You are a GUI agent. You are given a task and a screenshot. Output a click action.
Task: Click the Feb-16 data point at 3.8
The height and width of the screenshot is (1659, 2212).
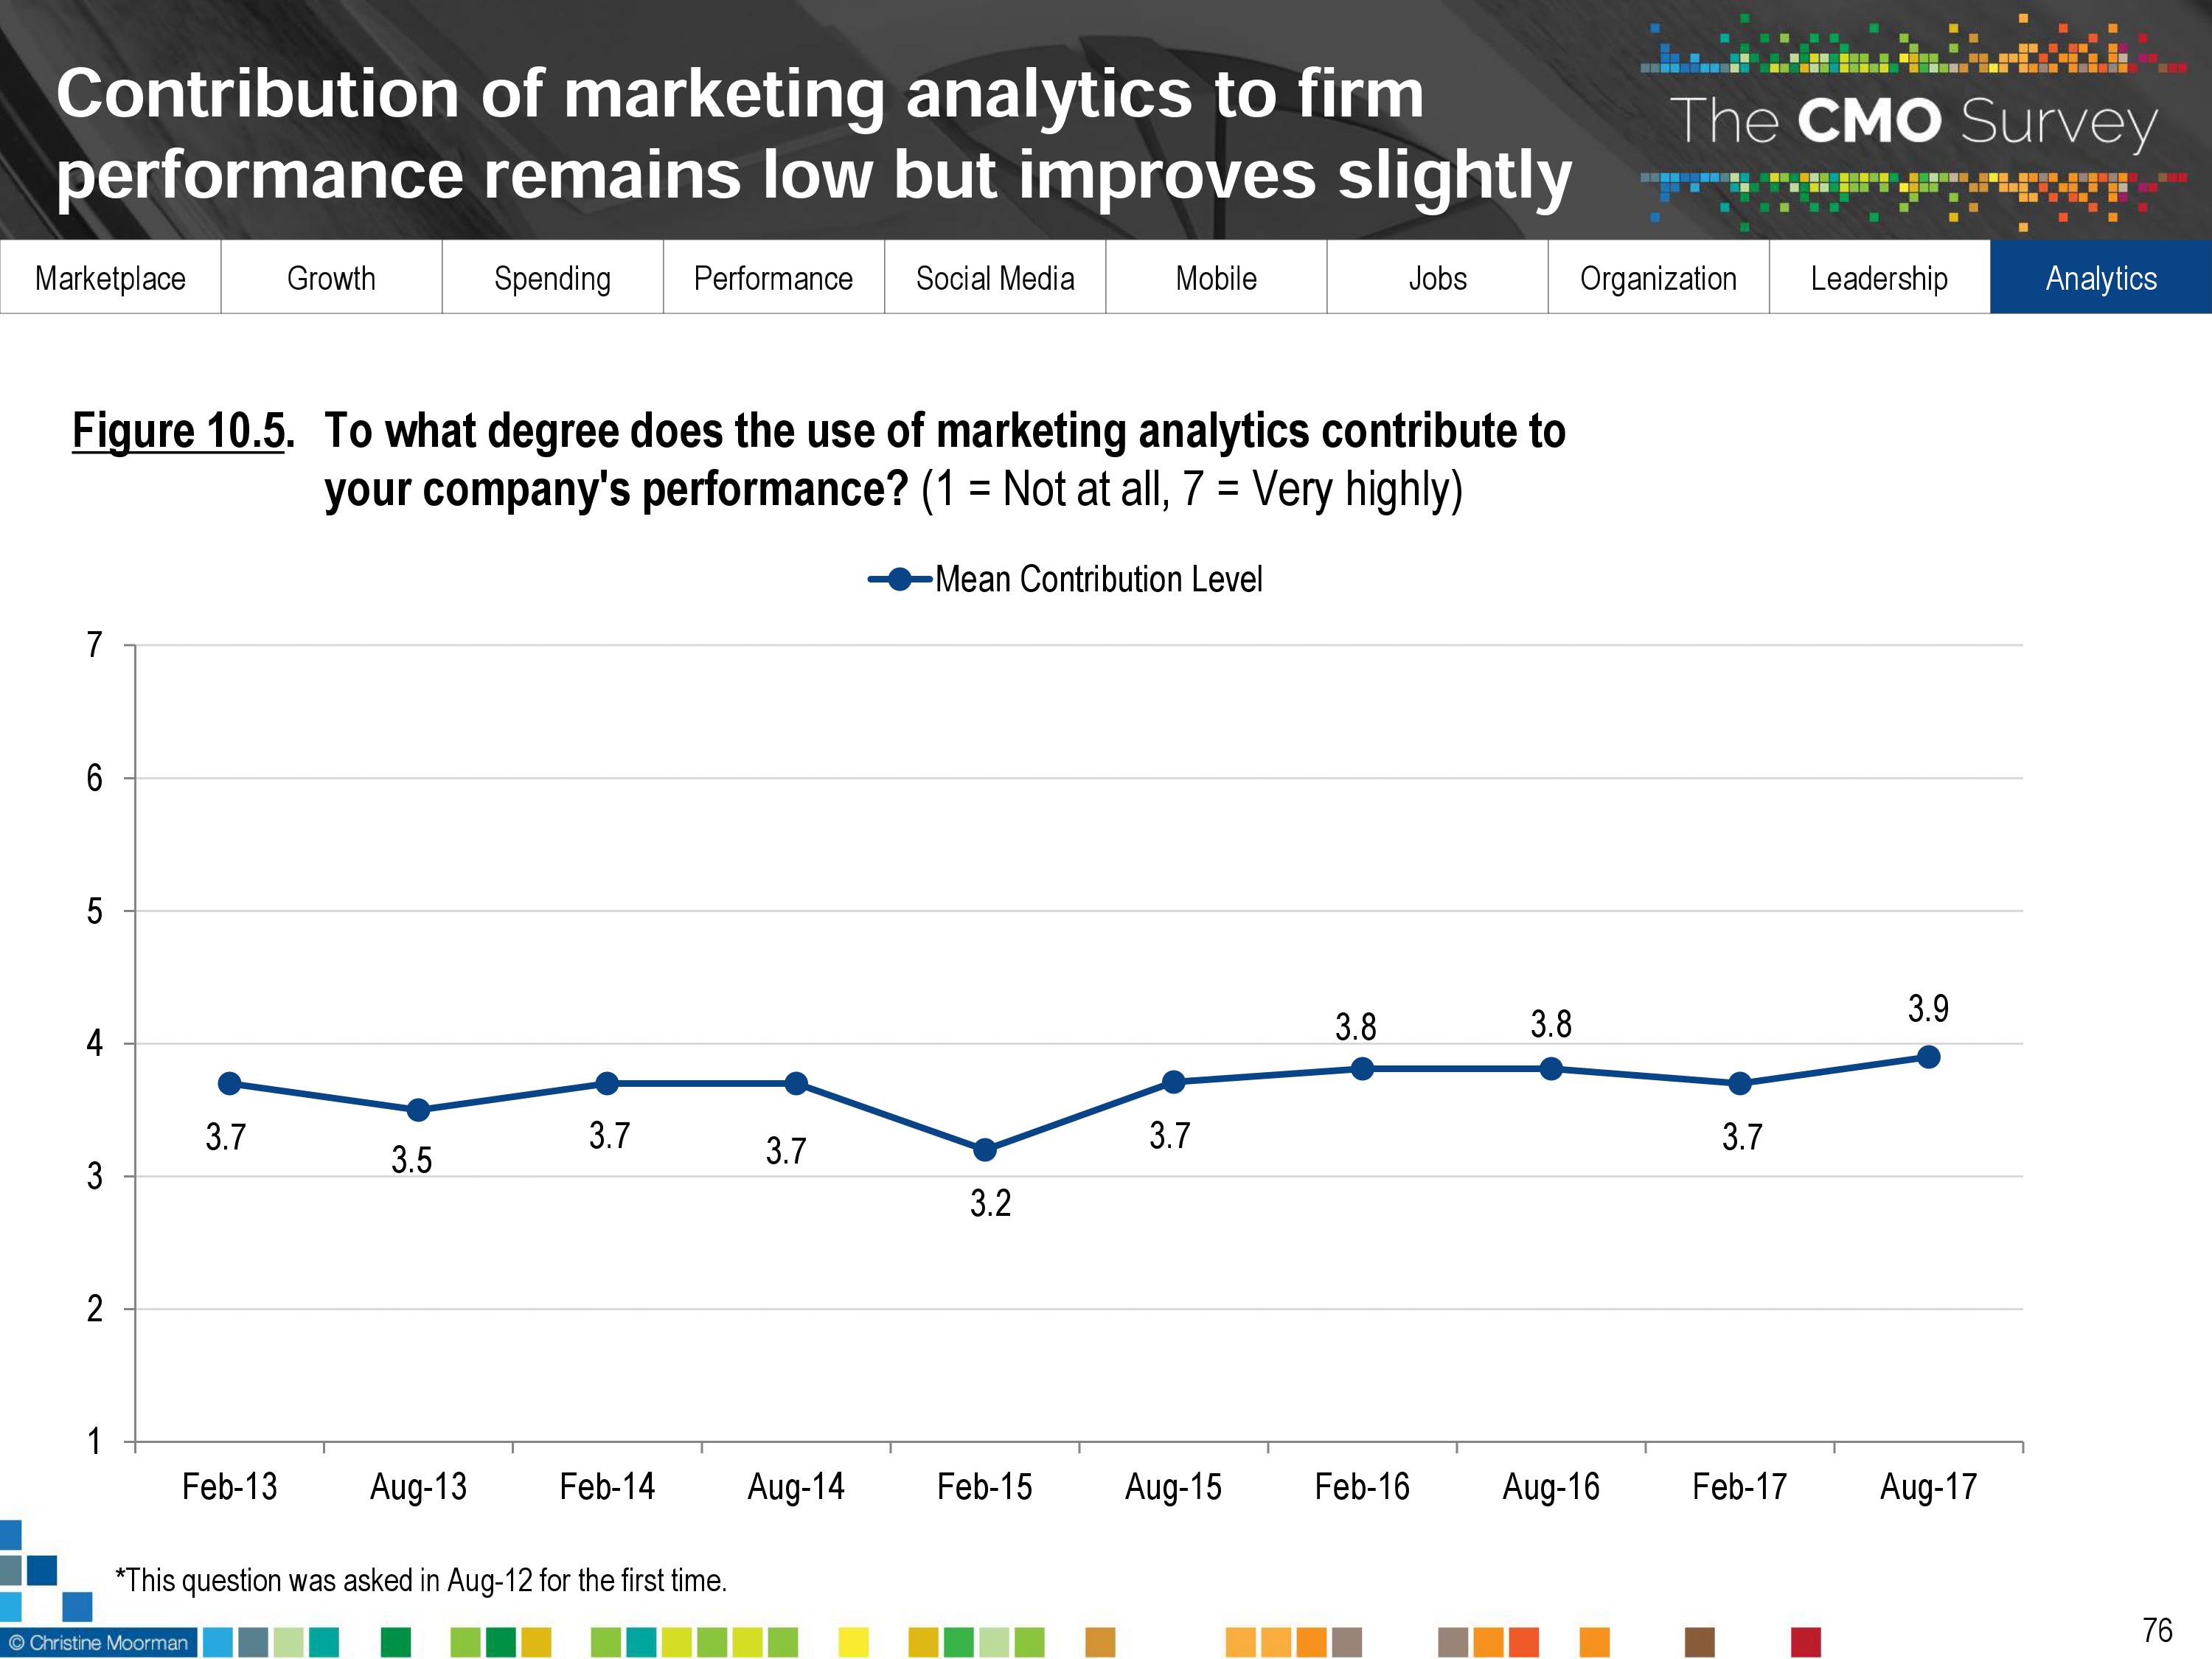pos(1362,1069)
